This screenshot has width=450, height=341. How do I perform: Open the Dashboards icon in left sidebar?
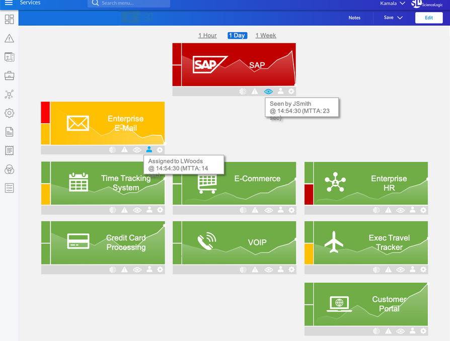[x=9, y=20]
